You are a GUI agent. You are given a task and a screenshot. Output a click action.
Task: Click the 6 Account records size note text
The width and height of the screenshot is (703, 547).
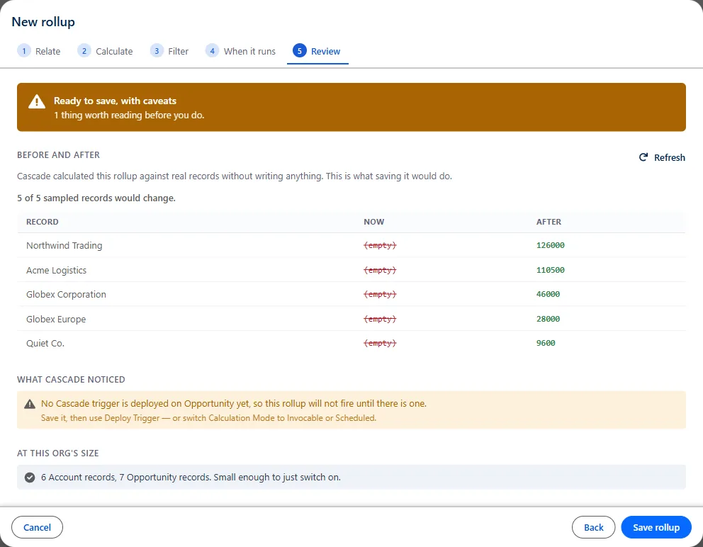[191, 478]
